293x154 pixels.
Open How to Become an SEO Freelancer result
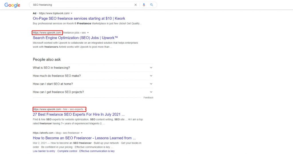pyautogui.click(x=84, y=138)
